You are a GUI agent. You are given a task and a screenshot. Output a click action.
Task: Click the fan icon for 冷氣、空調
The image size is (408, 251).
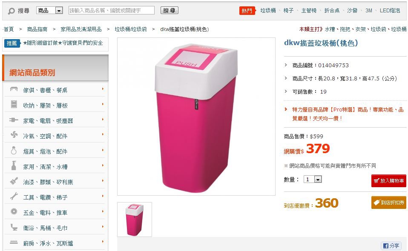tap(14, 135)
